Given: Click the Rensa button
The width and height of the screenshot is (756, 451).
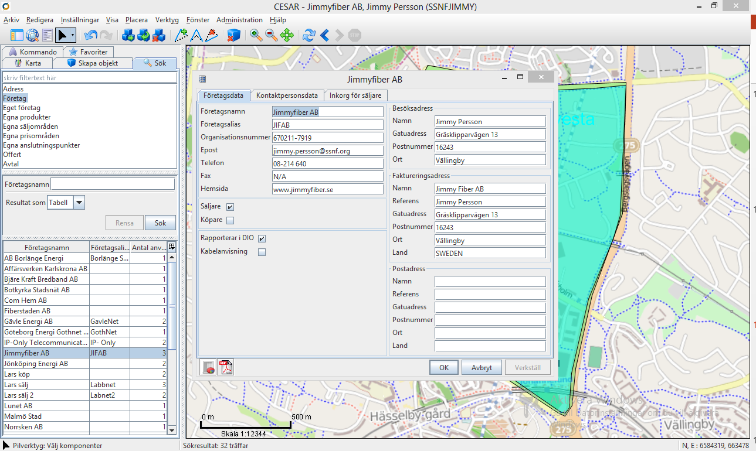Looking at the screenshot, I should click(124, 223).
